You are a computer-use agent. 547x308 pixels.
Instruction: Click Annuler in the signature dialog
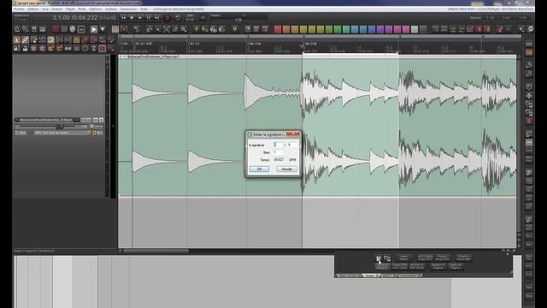pos(287,169)
